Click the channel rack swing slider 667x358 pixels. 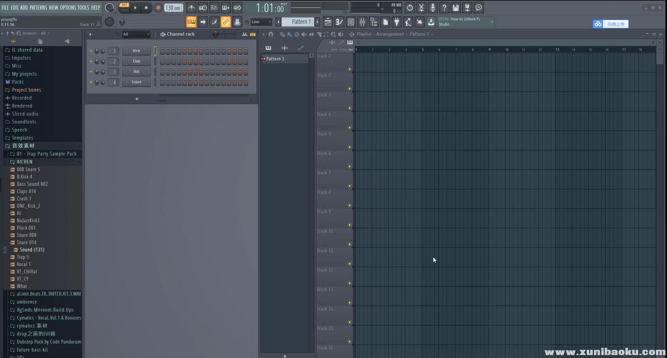[x=216, y=34]
